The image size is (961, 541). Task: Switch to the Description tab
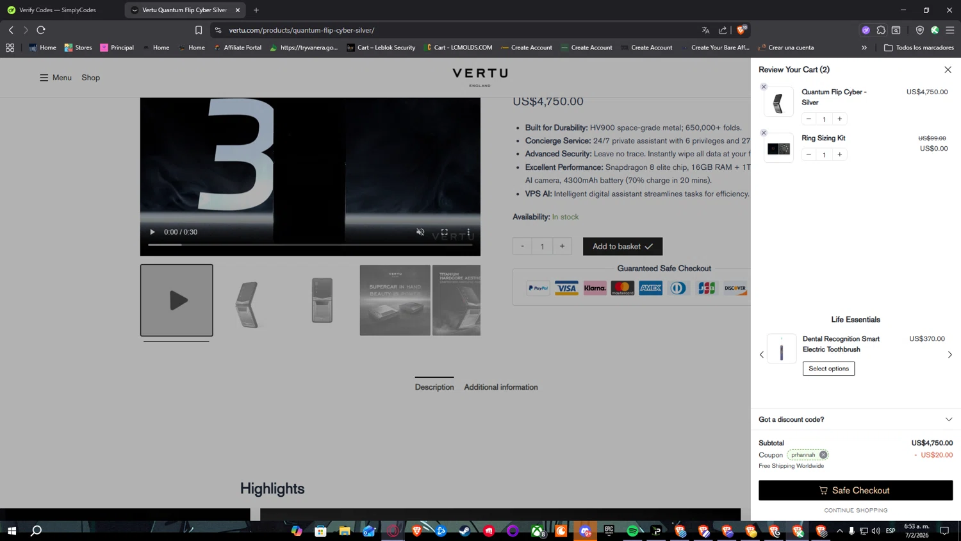[x=434, y=387]
